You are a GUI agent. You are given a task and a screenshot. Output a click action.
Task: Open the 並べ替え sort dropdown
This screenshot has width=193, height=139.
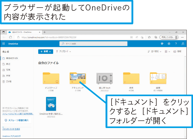(x=155, y=51)
